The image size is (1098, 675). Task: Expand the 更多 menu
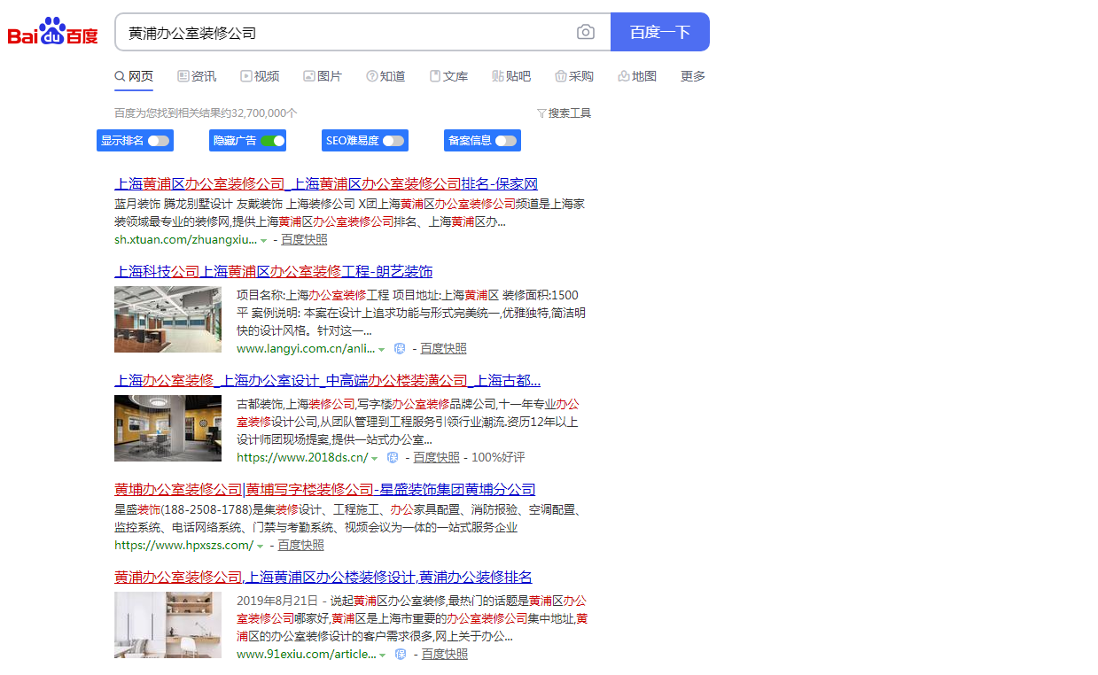click(x=693, y=77)
